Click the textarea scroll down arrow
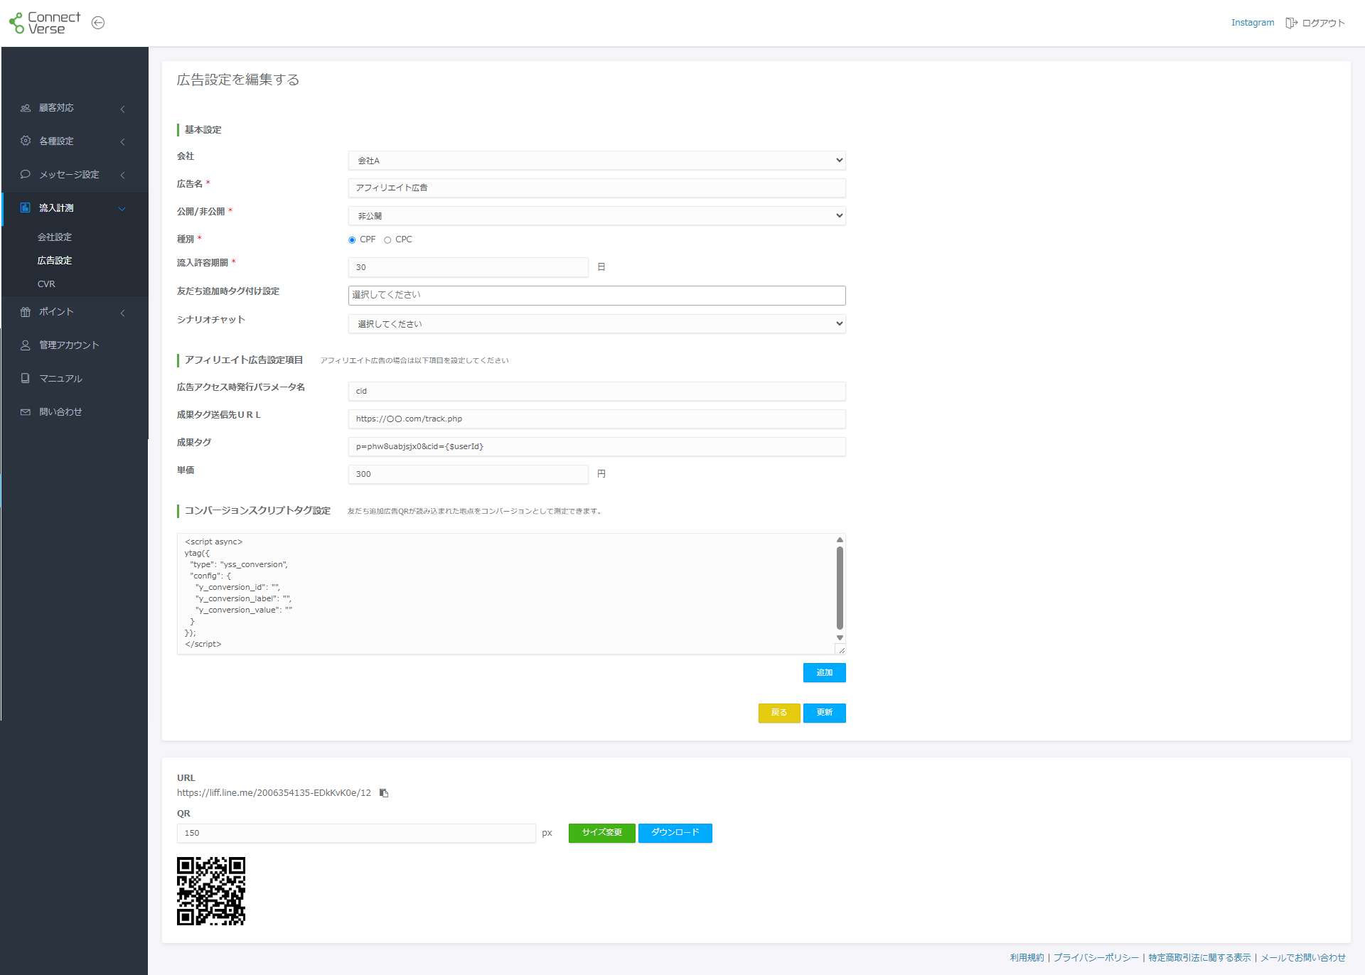1365x975 pixels. click(x=840, y=638)
